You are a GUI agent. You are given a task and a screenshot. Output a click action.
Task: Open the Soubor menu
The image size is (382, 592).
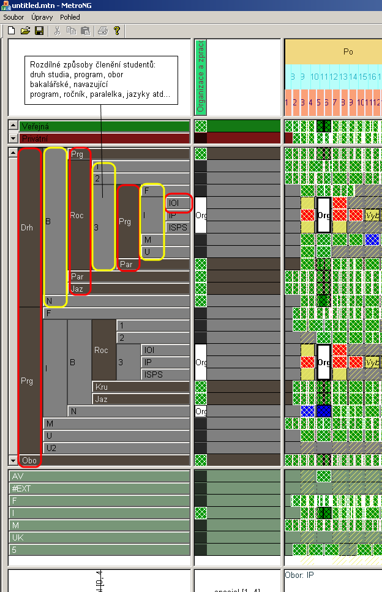(x=13, y=17)
